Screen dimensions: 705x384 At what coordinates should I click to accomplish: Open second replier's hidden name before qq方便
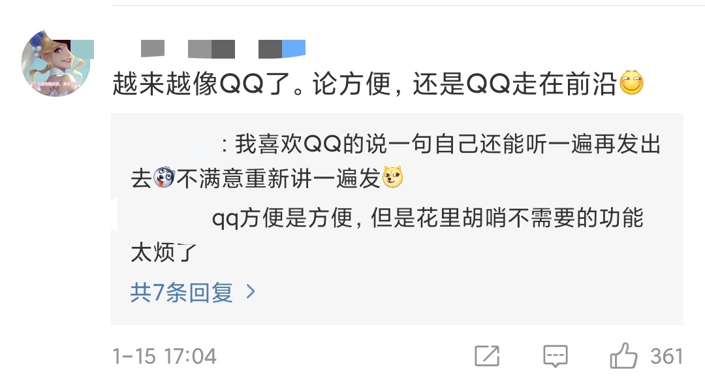pyautogui.click(x=170, y=219)
